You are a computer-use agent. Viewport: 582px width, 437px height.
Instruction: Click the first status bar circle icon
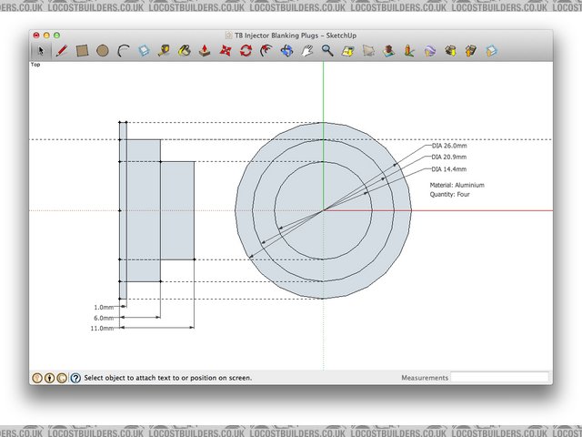[x=37, y=377]
